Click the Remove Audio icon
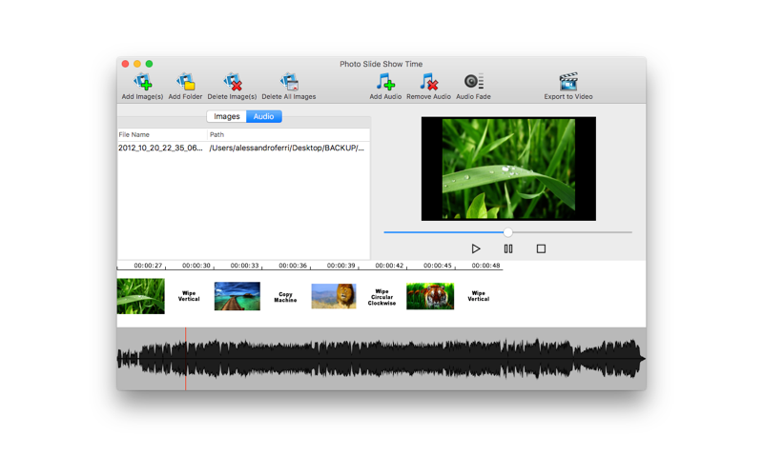 click(x=428, y=83)
